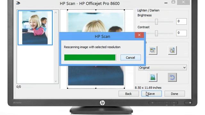The image size is (205, 115).
Task: Click the Back button
Action: (128, 94)
